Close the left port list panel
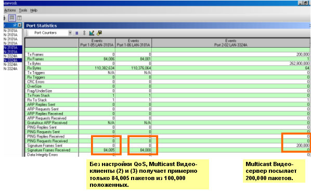The width and height of the screenshot is (311, 192). 19,25
